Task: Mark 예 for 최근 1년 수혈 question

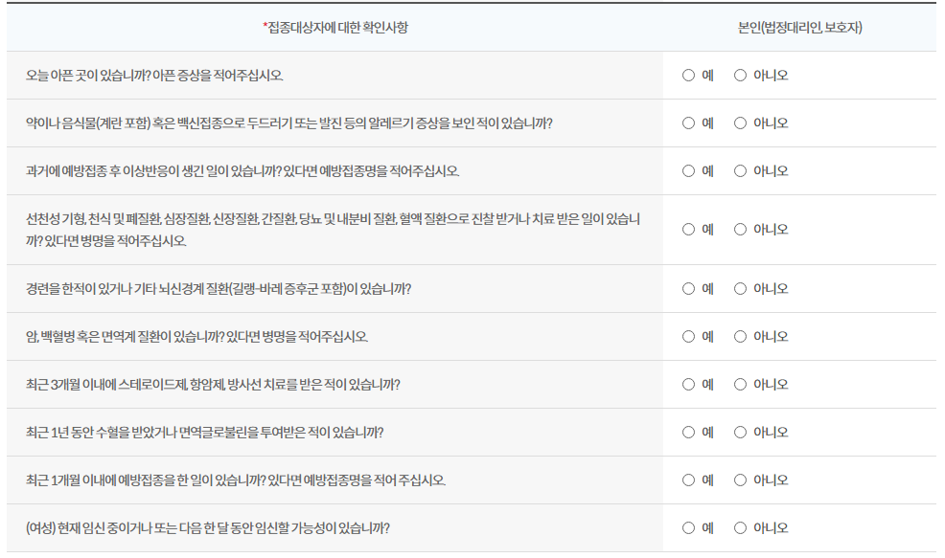Action: click(x=688, y=433)
